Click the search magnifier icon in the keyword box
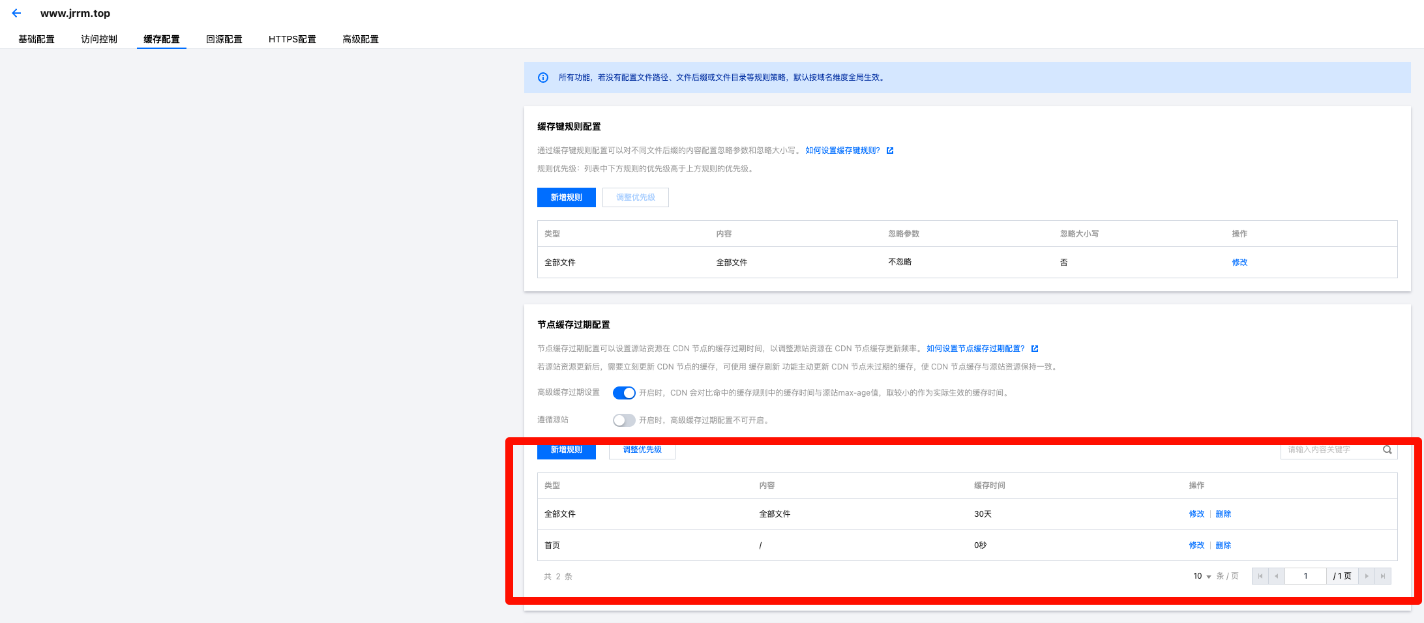The height and width of the screenshot is (623, 1424). [x=1387, y=450]
